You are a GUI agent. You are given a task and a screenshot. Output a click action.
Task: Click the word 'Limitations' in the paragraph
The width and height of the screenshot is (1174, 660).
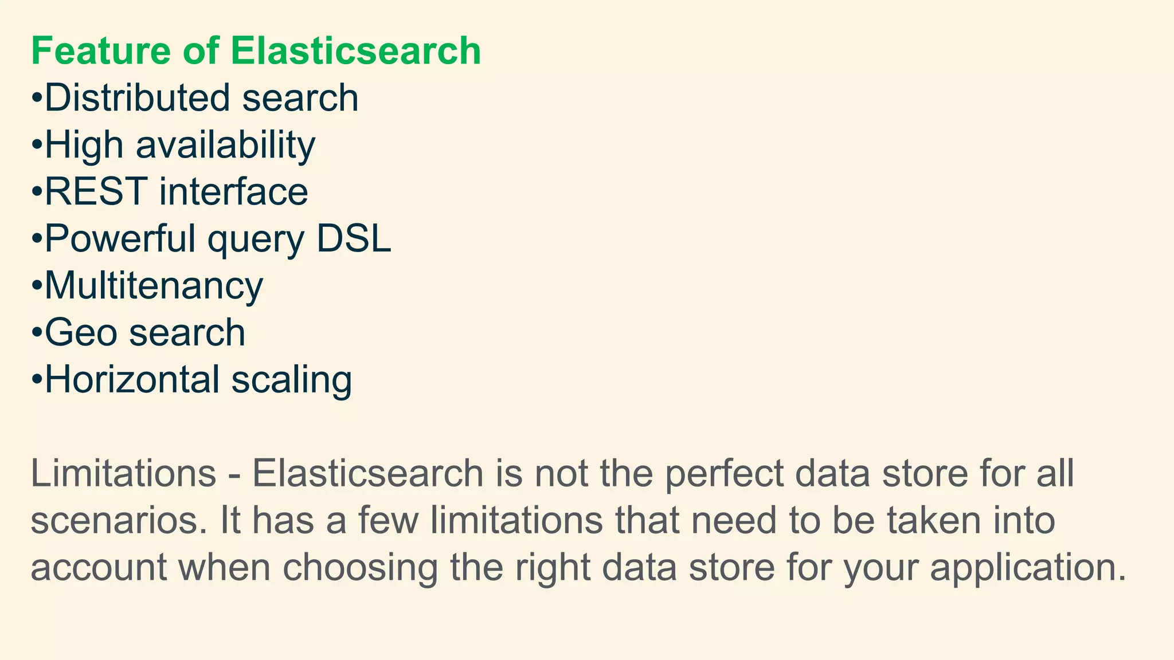(123, 473)
